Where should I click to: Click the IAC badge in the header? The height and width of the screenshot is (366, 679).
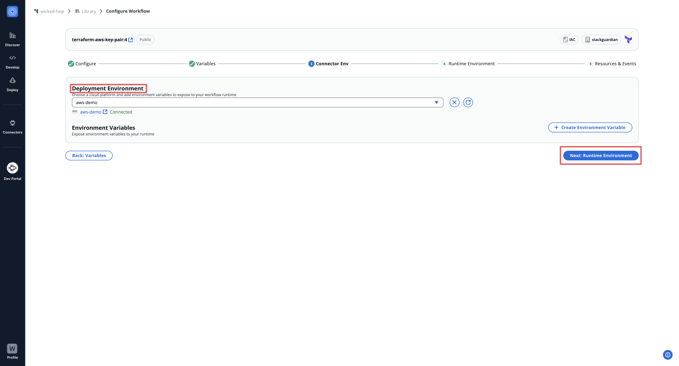click(569, 40)
